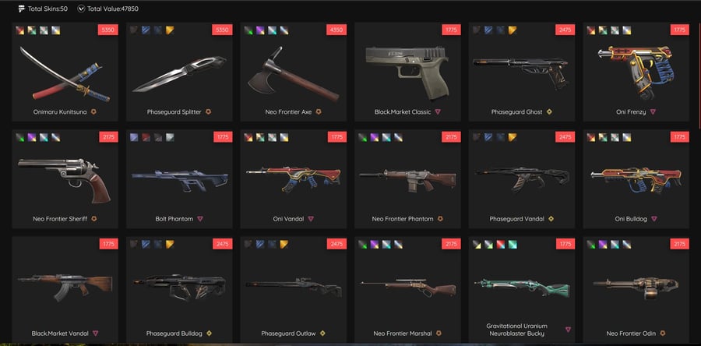Select first color variant on Onimaru Kunitsuna card
Screen dimensions: 701x346
[x=20, y=30]
